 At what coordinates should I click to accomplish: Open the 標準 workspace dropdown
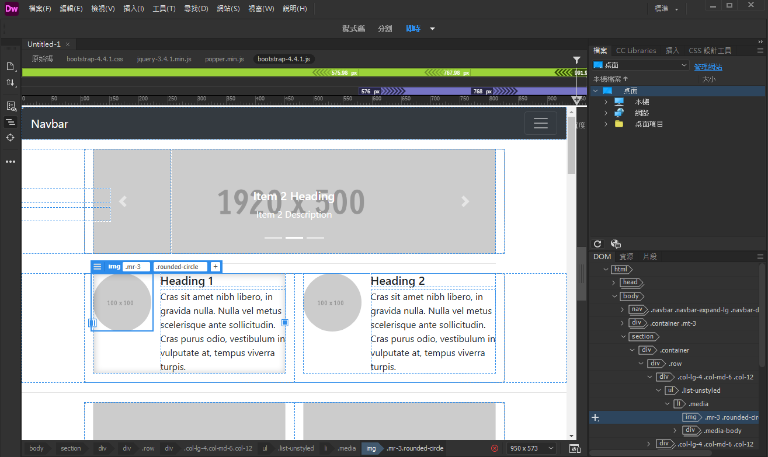667,9
